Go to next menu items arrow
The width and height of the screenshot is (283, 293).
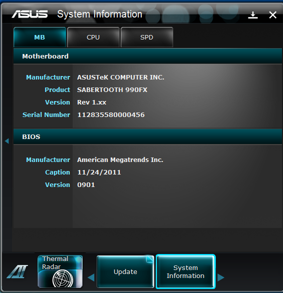[221, 277]
